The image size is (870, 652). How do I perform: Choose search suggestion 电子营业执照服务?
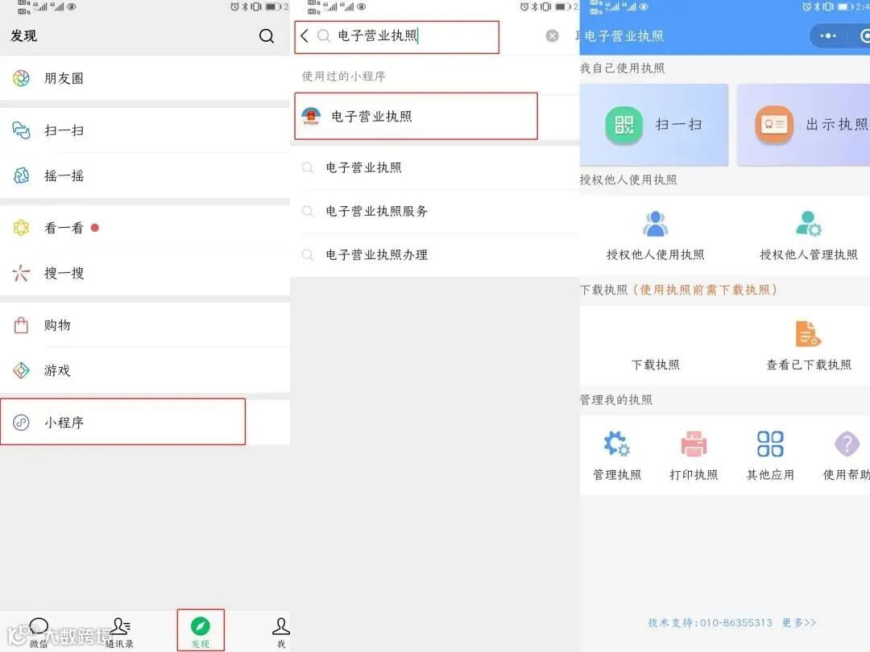pyautogui.click(x=435, y=211)
